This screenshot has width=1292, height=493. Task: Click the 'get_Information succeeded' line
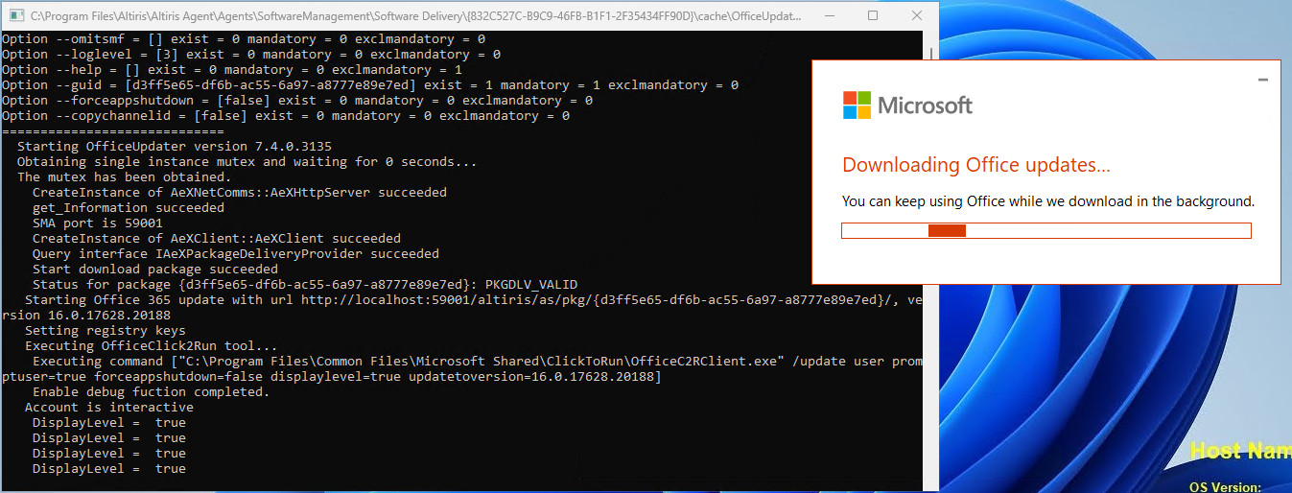(x=129, y=207)
